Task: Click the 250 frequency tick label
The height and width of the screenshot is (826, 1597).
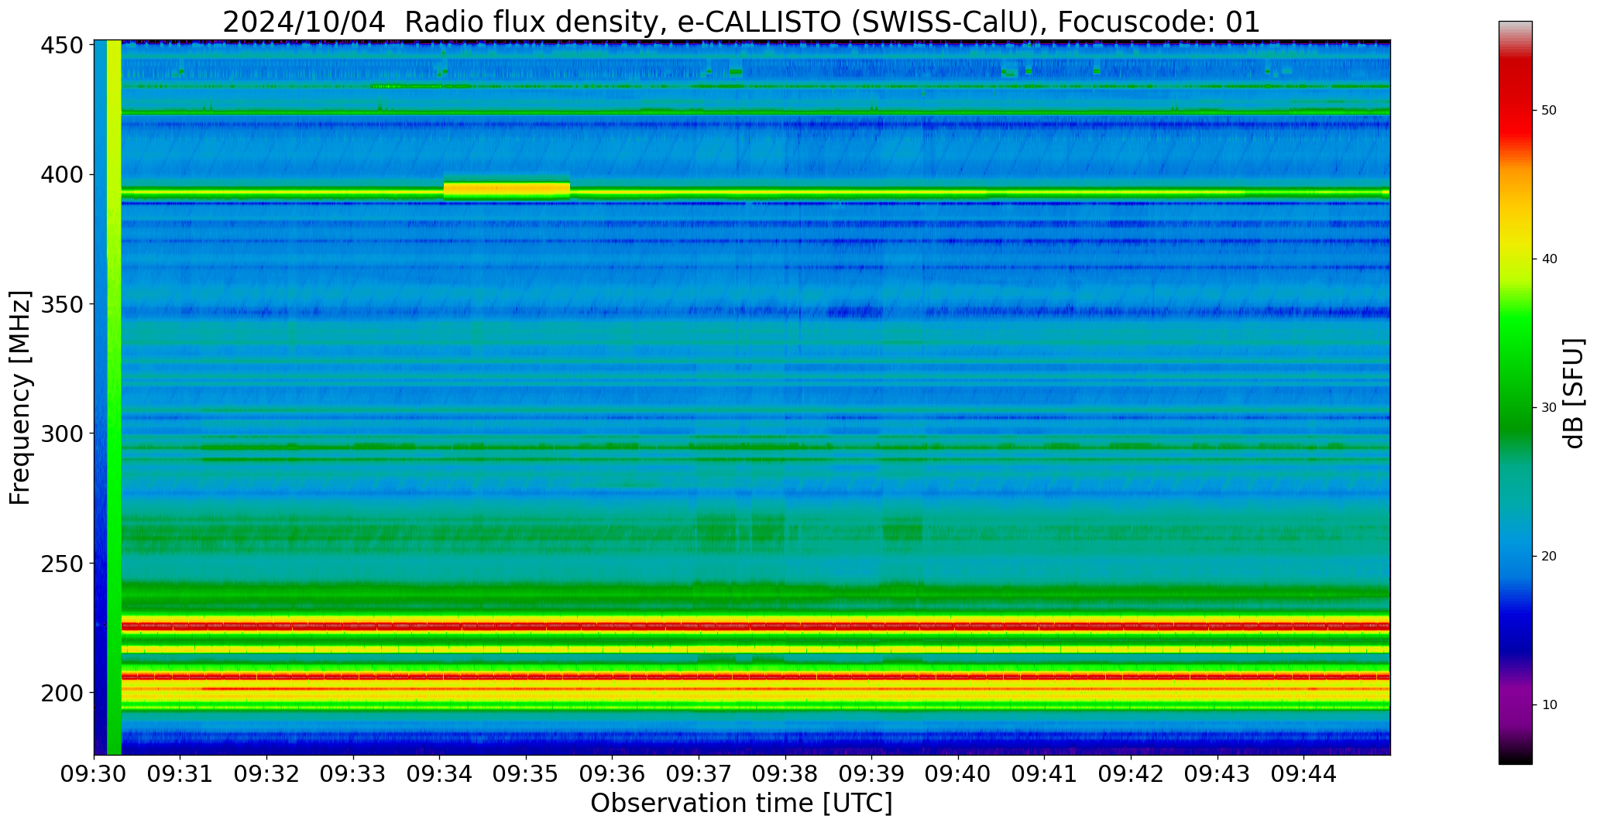Action: 62,563
